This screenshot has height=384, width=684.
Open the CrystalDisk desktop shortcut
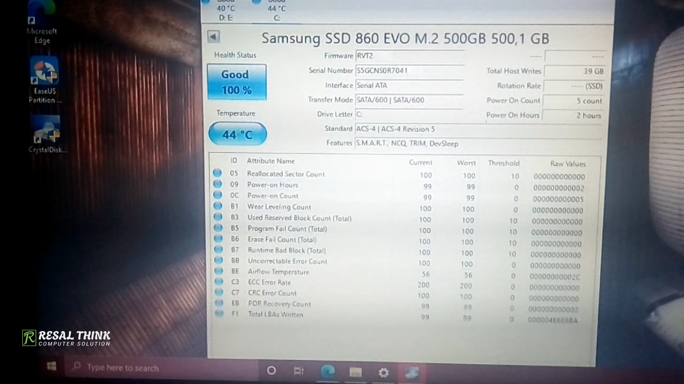click(x=47, y=135)
